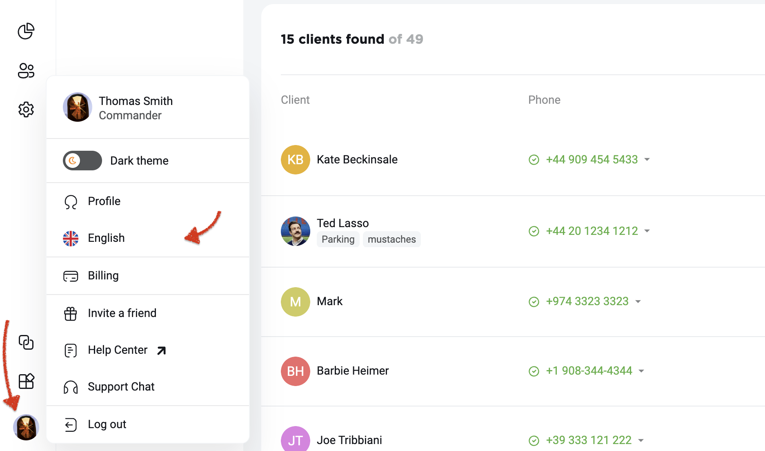Click the BH avatar for Barbie Heimer
The height and width of the screenshot is (451, 765).
point(296,371)
